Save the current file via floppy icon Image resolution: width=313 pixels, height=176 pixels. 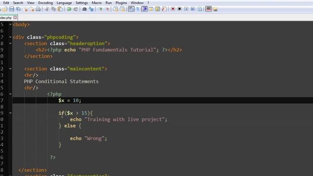coord(12,9)
